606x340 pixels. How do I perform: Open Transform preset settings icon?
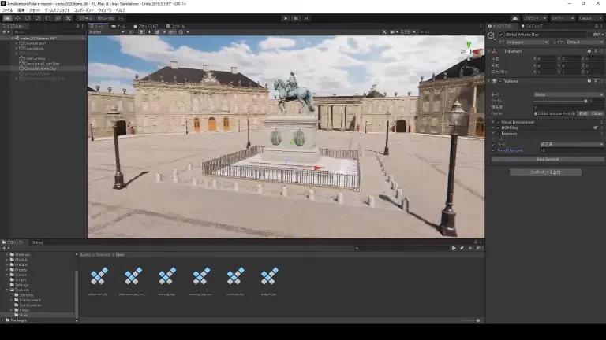point(596,51)
